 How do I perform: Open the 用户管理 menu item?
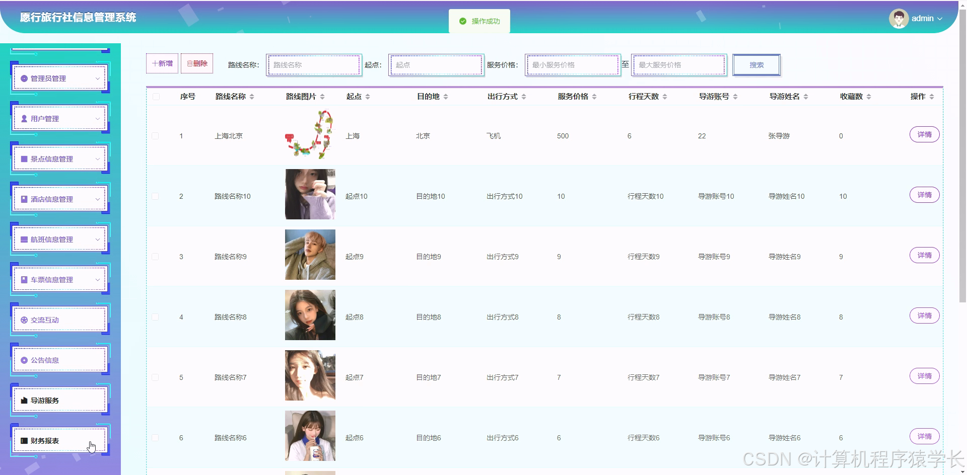(x=59, y=119)
